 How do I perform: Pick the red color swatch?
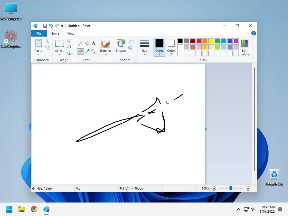pos(199,41)
